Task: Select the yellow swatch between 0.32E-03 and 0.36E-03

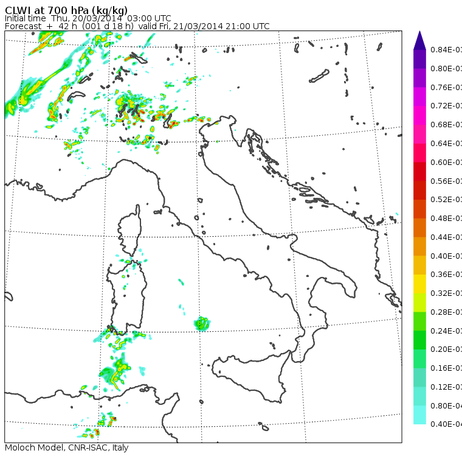Action: tap(419, 284)
